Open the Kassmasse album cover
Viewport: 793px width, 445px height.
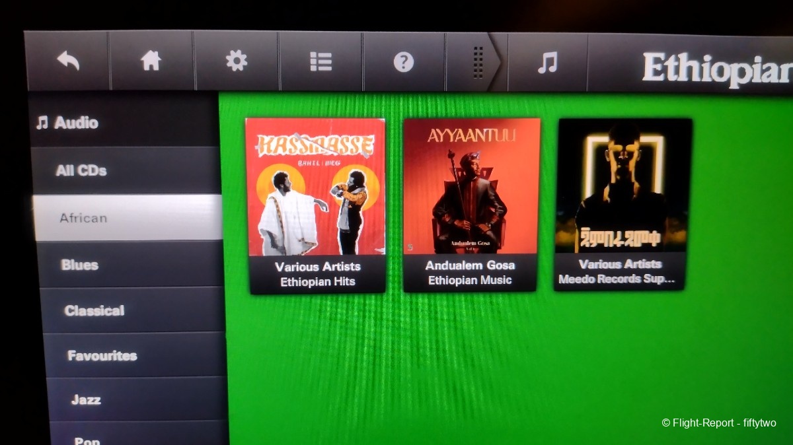[316, 187]
